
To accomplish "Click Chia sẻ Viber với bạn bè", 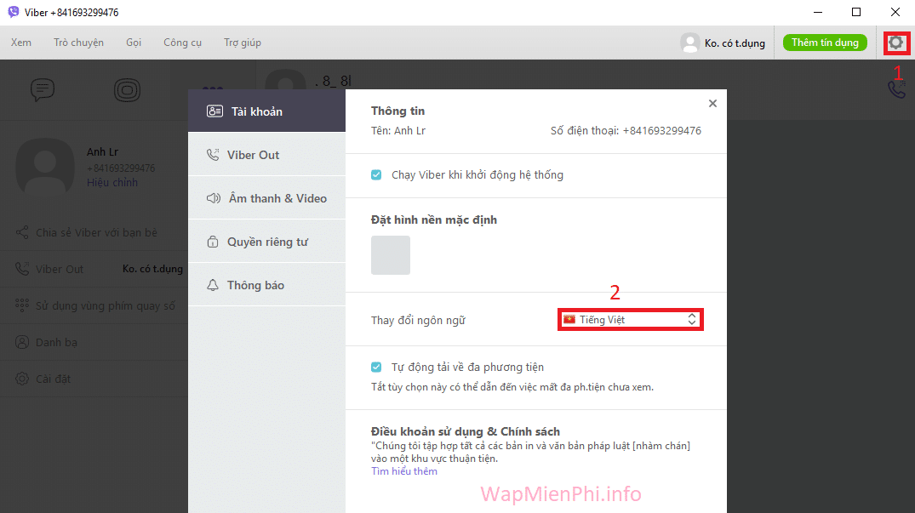I will pyautogui.click(x=96, y=232).
